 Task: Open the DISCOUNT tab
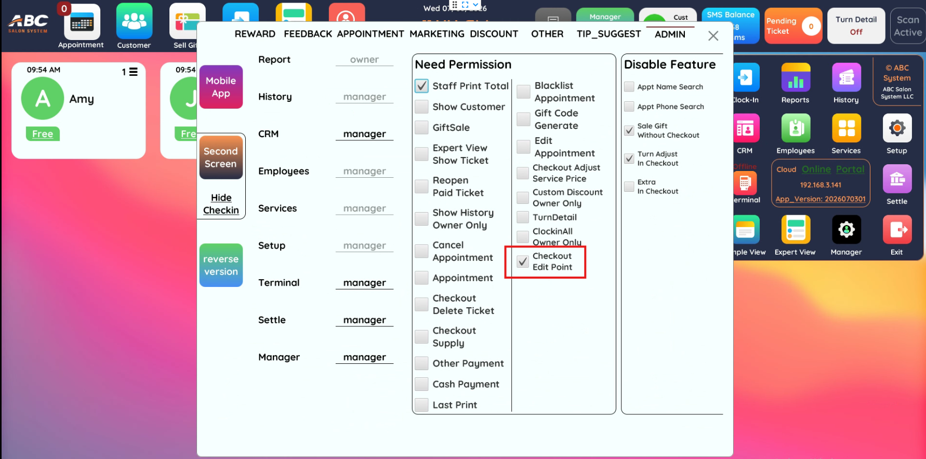[x=494, y=34]
